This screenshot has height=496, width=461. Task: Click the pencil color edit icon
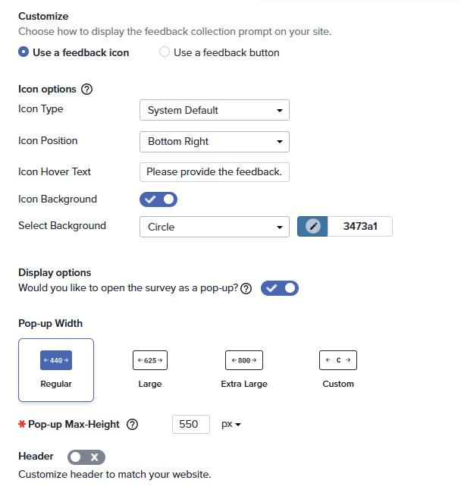312,226
